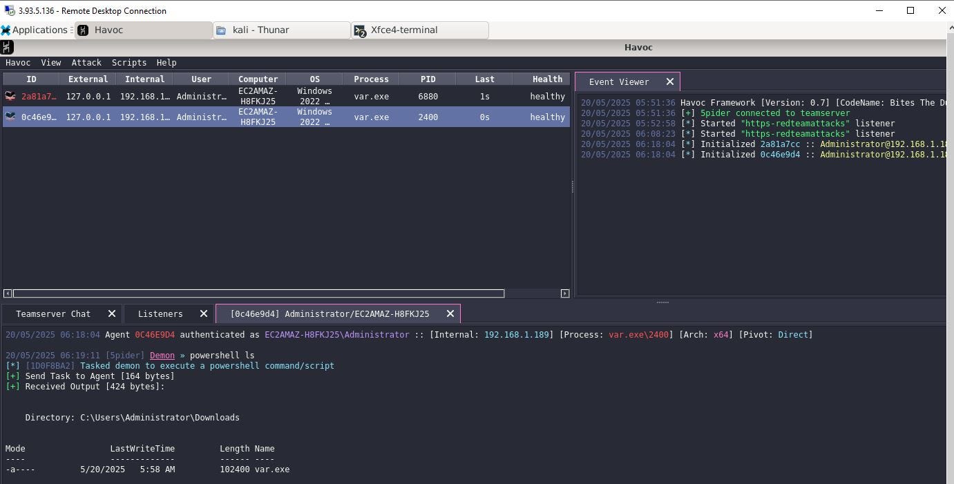Click the horizontal splitter handle dots
954x484 pixels.
[662, 302]
